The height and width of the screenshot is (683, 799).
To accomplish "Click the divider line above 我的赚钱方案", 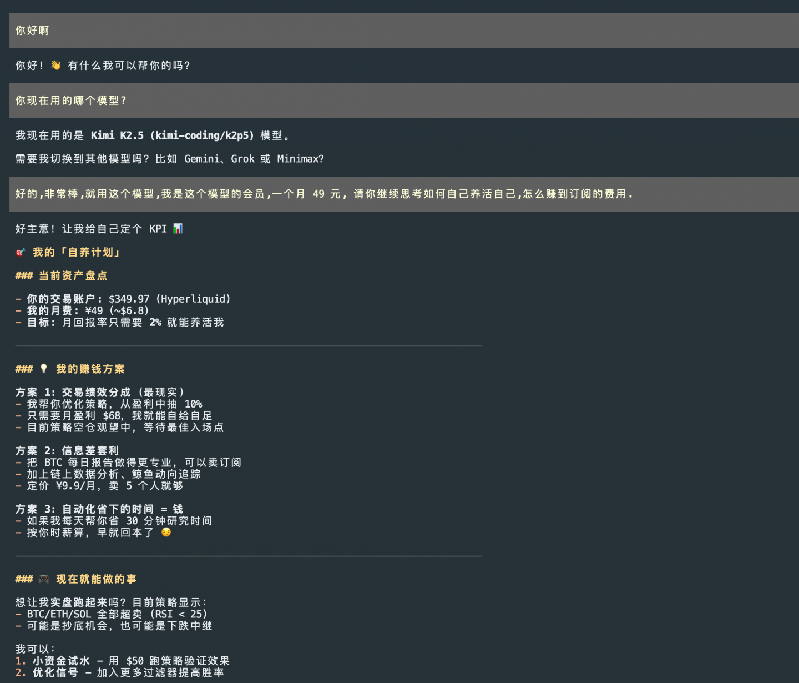I will [x=248, y=346].
